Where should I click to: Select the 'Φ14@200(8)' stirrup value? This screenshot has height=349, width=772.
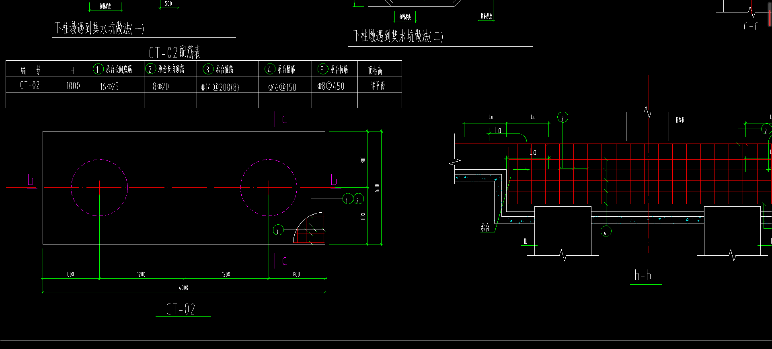(220, 87)
